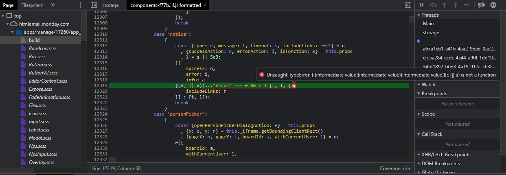The width and height of the screenshot is (506, 175).
Task: Open Expose.scss file
Action: [x=41, y=89]
